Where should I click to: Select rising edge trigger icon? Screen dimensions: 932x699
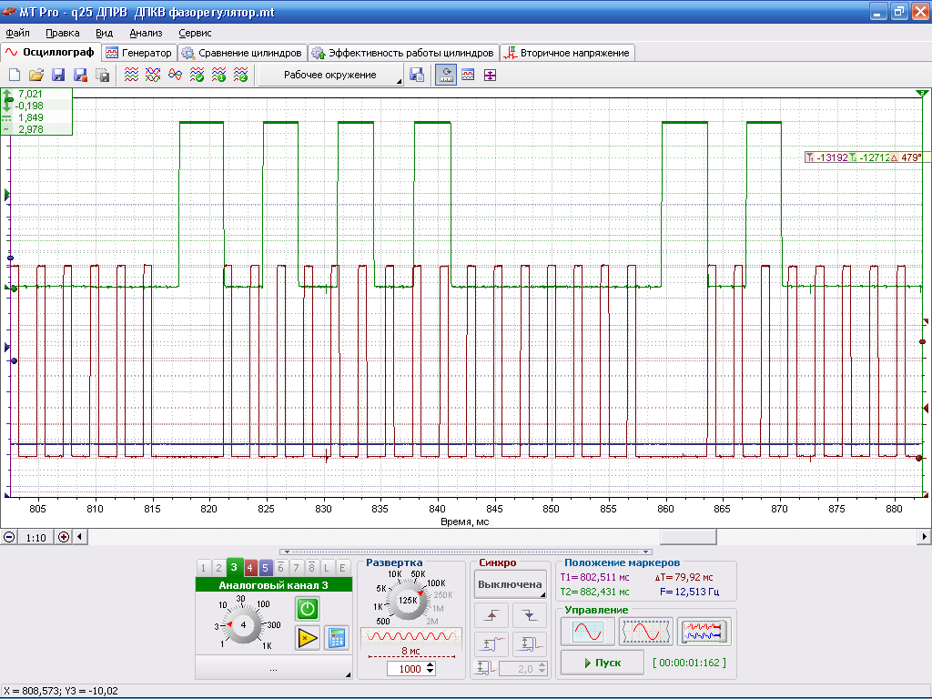[491, 615]
